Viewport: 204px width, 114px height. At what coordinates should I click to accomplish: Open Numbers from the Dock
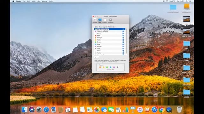tap(126, 110)
